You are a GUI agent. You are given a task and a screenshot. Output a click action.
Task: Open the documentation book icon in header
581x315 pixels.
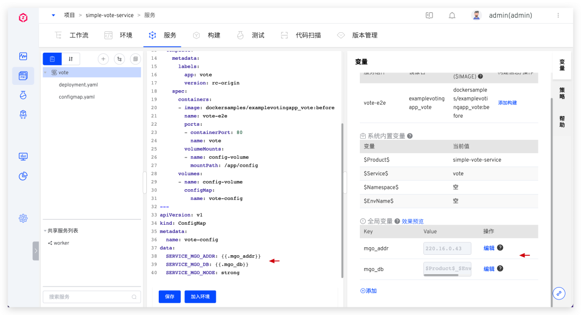(x=429, y=16)
